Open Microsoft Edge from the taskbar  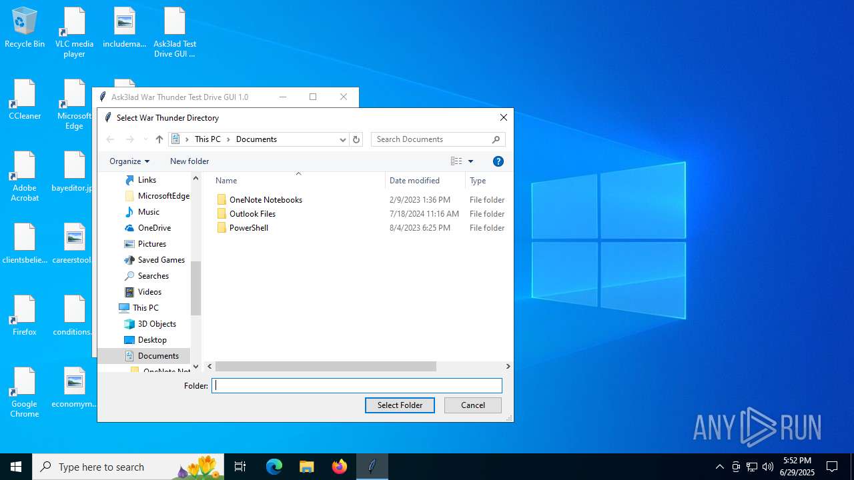coord(274,467)
